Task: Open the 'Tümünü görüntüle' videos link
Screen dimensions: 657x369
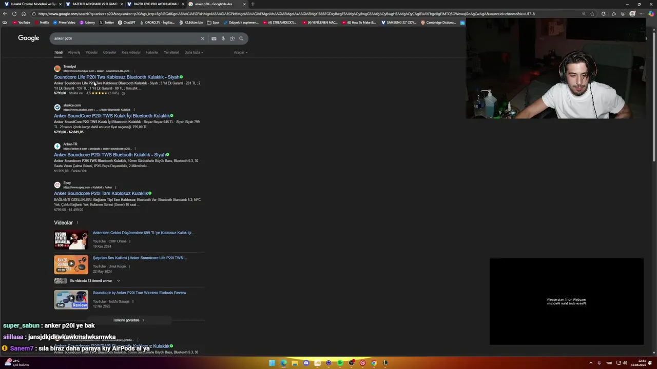Action: coord(129,320)
